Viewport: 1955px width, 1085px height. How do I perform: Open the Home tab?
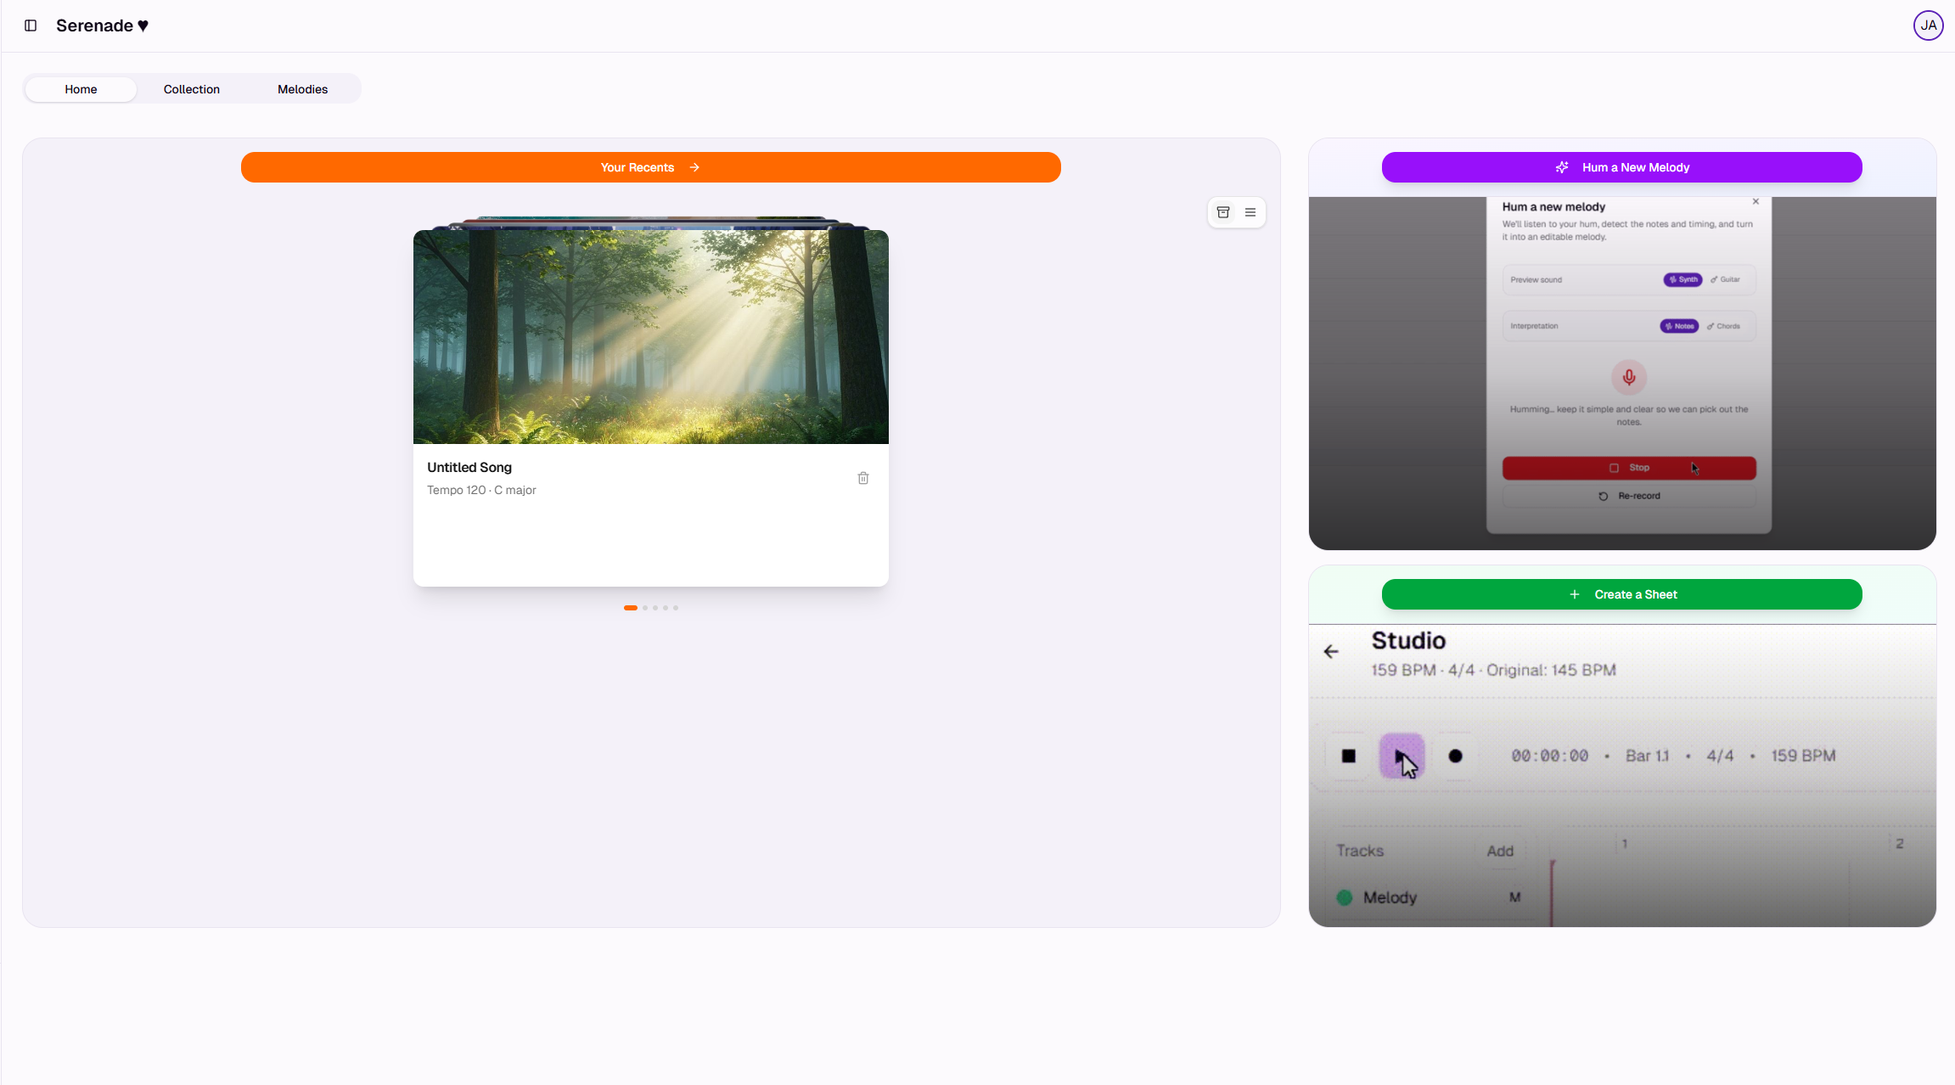tap(81, 89)
